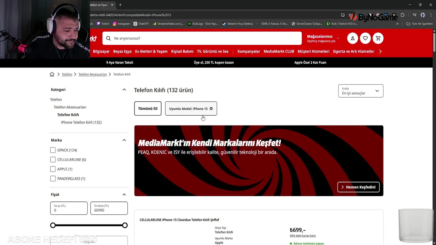This screenshot has width=436, height=245.
Task: Open Bilgisayar category menu
Action: pyautogui.click(x=101, y=51)
